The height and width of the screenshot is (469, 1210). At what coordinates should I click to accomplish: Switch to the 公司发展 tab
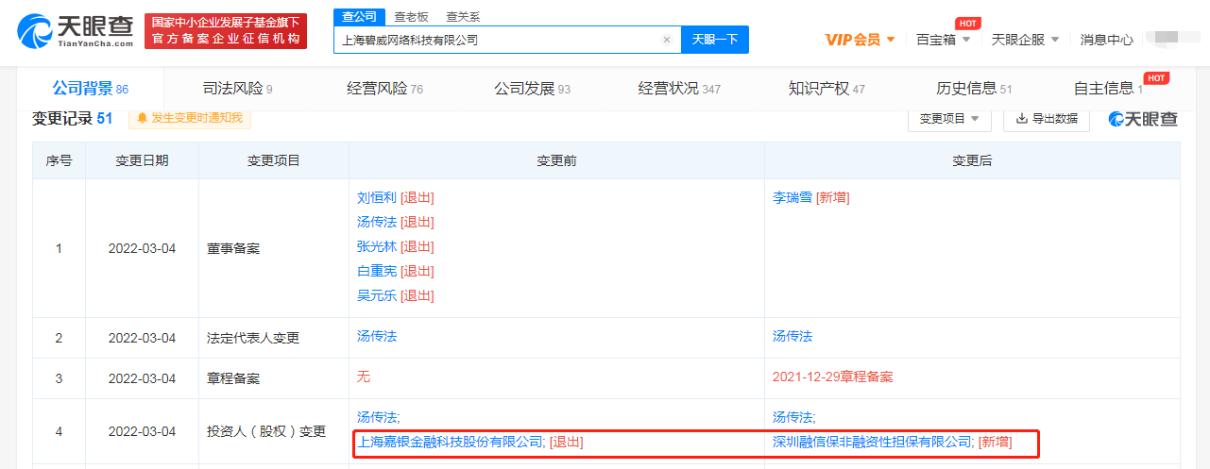(532, 89)
